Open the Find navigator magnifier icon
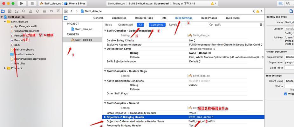294x127 pixels. tap(24, 11)
